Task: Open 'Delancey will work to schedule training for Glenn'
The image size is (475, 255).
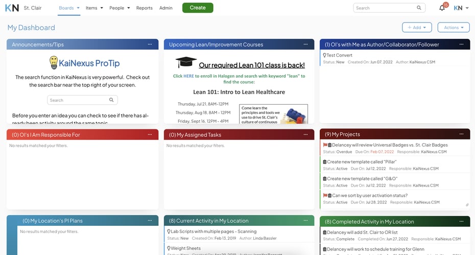Action: click(x=375, y=249)
